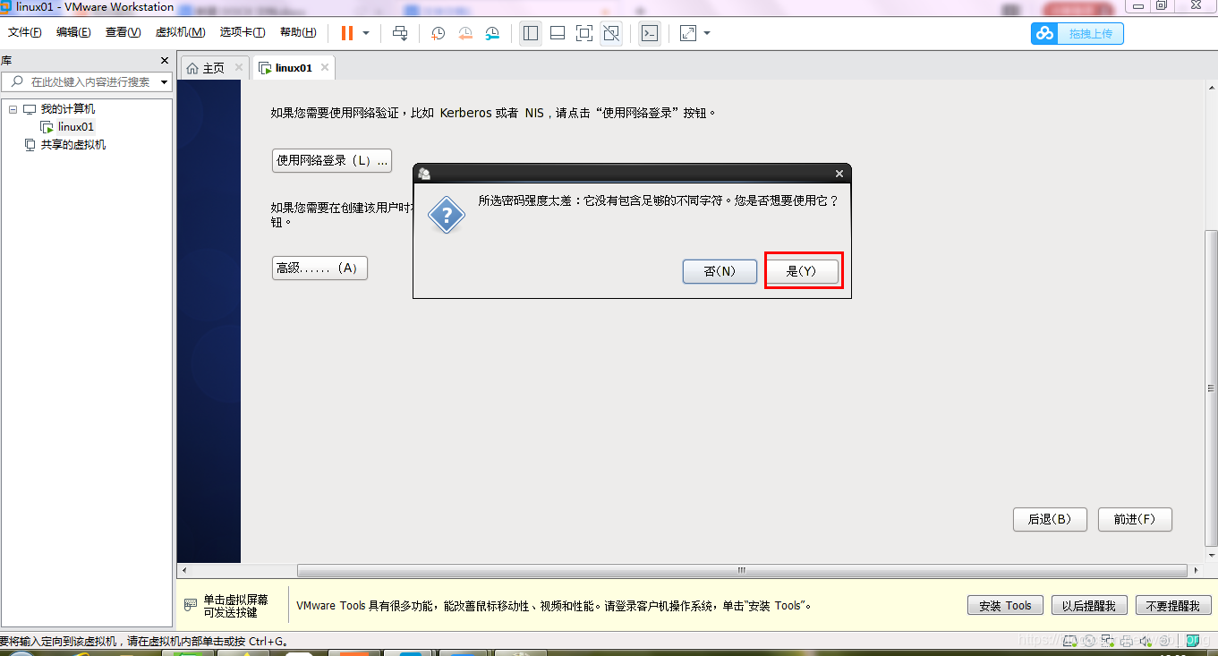The height and width of the screenshot is (656, 1218).
Task: Open the display resize dropdown arrow
Action: (706, 33)
